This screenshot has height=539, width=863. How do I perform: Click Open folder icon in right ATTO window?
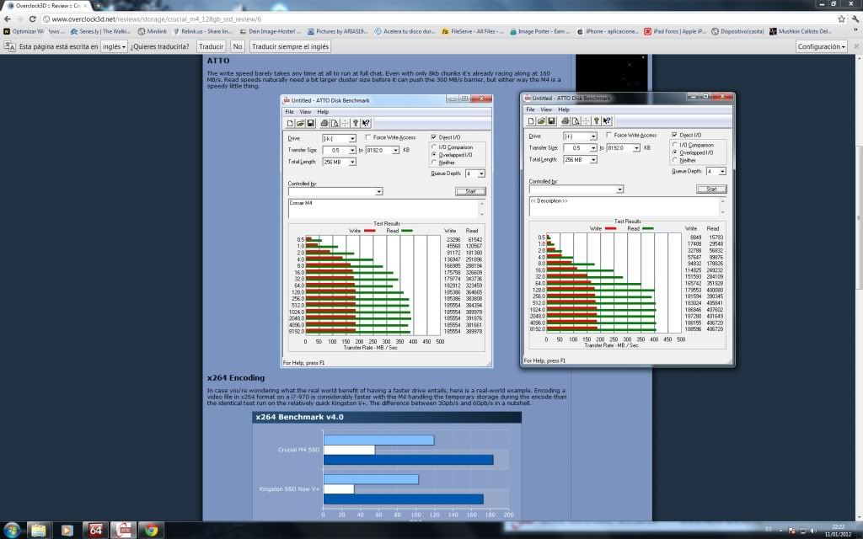tap(541, 121)
